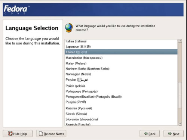187x140 pixels.
Task: Hide the help panel with Hide Help
Action: (x=18, y=134)
